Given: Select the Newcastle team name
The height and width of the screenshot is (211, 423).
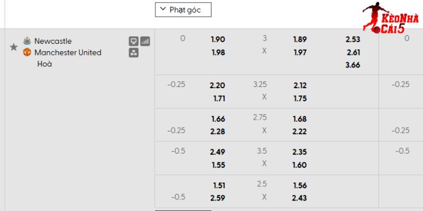Looking at the screenshot, I should click(53, 41).
